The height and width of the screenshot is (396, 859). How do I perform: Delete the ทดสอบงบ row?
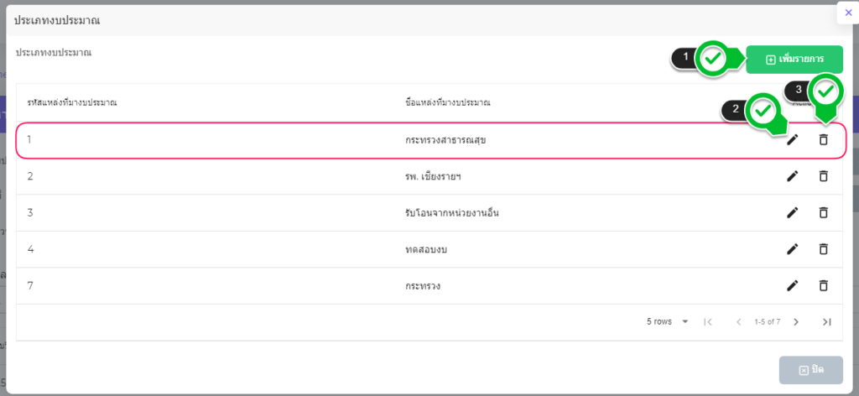tap(823, 249)
